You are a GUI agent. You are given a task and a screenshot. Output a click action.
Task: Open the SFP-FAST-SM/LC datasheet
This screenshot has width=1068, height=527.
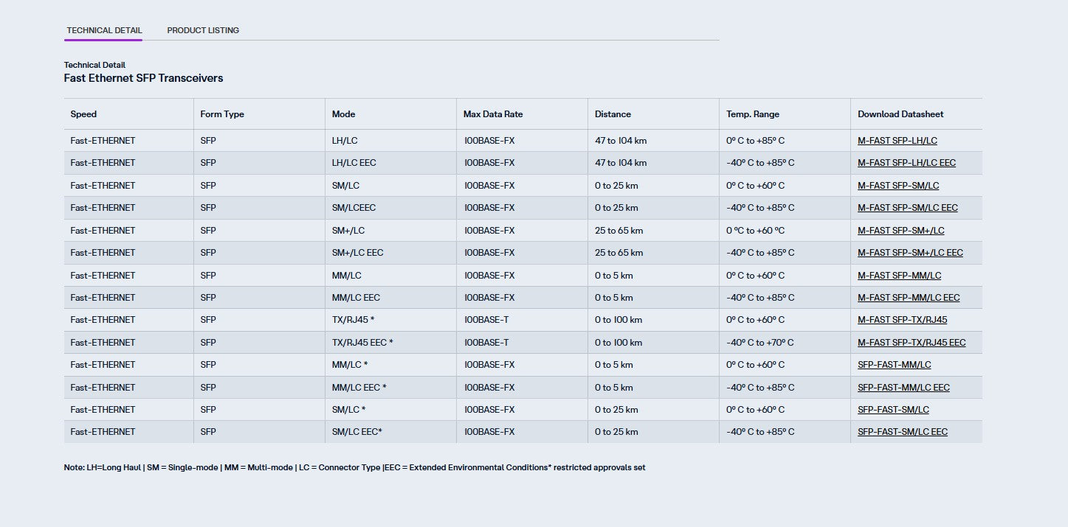pyautogui.click(x=893, y=410)
